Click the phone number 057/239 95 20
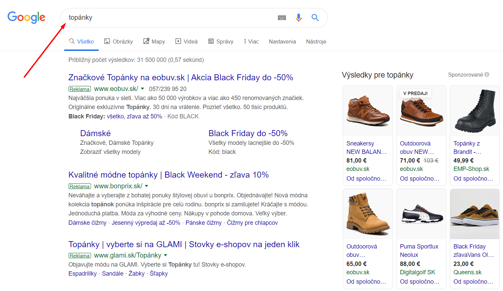 click(168, 89)
